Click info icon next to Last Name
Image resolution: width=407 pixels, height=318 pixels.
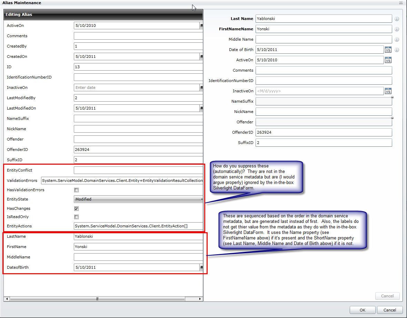(397, 19)
